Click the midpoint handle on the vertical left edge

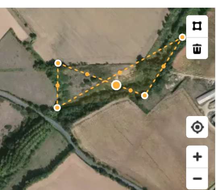pos(58,85)
